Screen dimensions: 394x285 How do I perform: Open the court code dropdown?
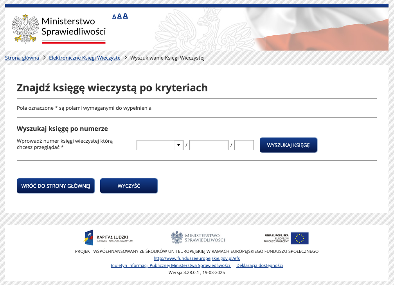(179, 145)
